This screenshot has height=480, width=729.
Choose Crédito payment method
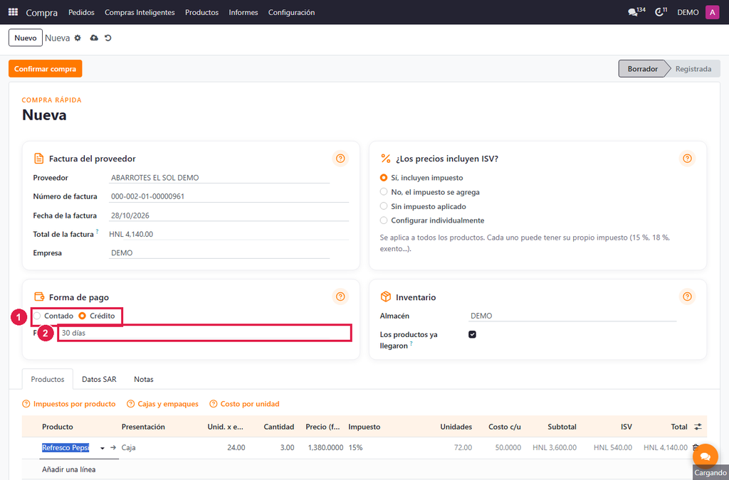(x=83, y=316)
